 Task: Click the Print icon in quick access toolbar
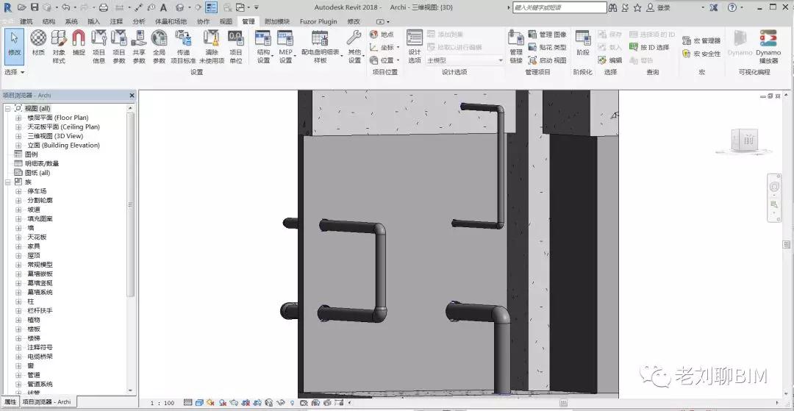[x=104, y=7]
